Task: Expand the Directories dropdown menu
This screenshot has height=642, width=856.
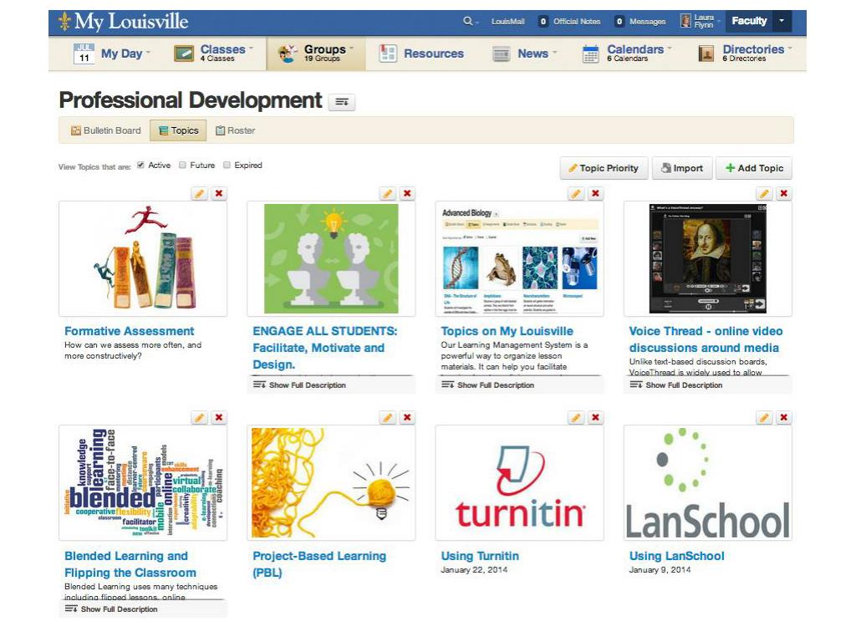Action: 790,48
